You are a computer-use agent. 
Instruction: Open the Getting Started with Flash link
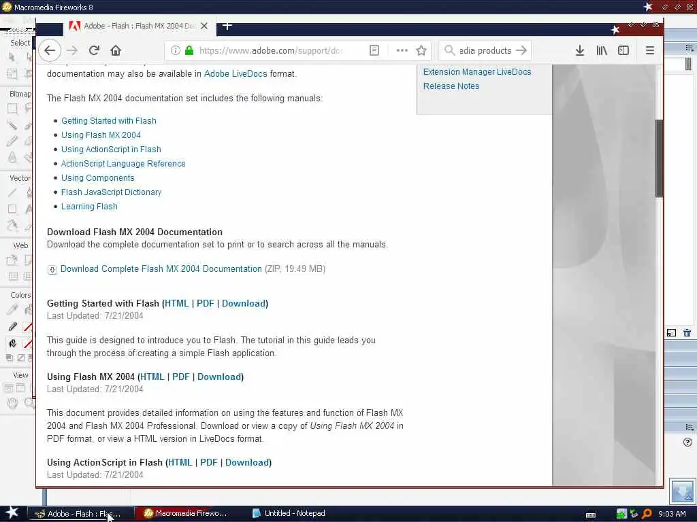[x=108, y=121]
